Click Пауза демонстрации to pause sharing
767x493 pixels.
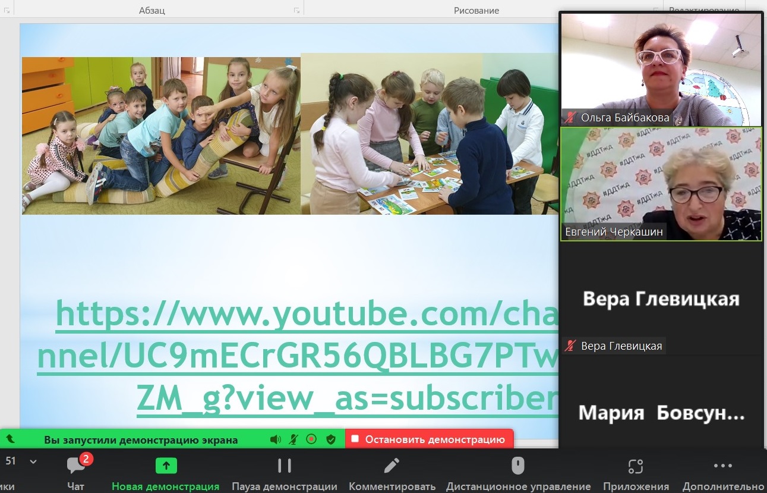(284, 473)
